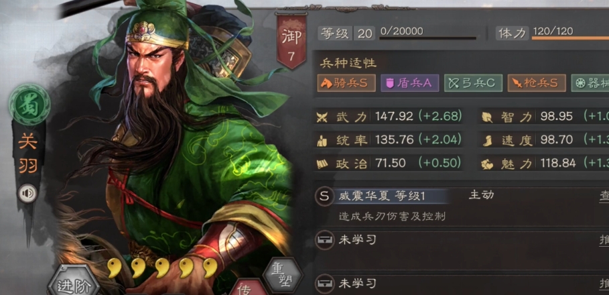This screenshot has width=609, height=295.
Task: Select the 枪兵S troop aptitude tag
Action: pyautogui.click(x=537, y=82)
